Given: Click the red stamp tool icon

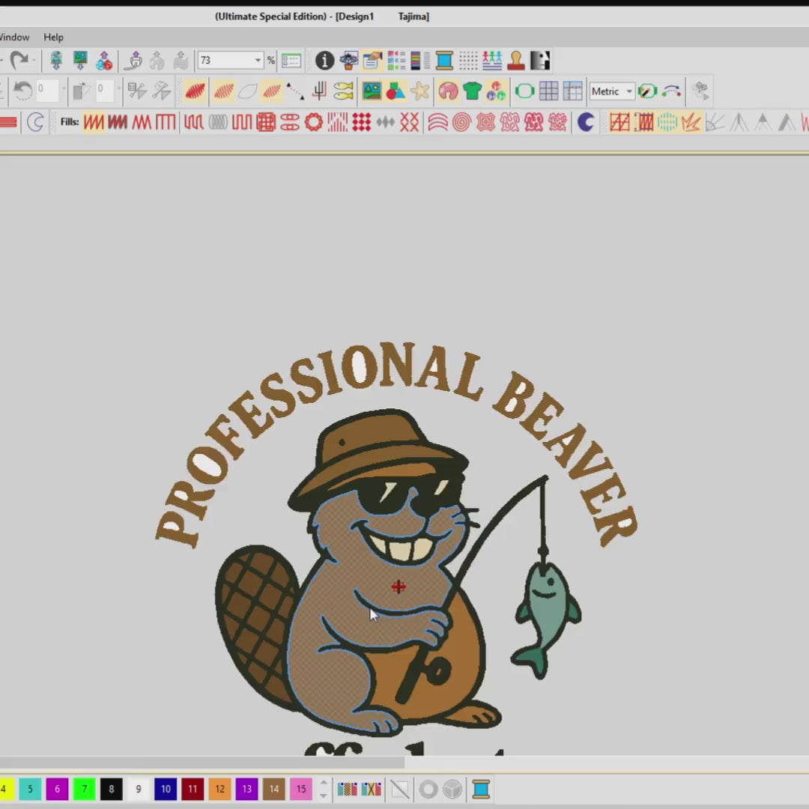Looking at the screenshot, I should coord(516,61).
